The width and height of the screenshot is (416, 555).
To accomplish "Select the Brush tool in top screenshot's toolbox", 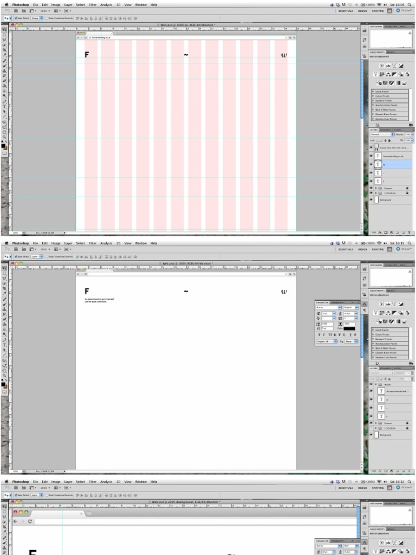I will click(x=4, y=65).
